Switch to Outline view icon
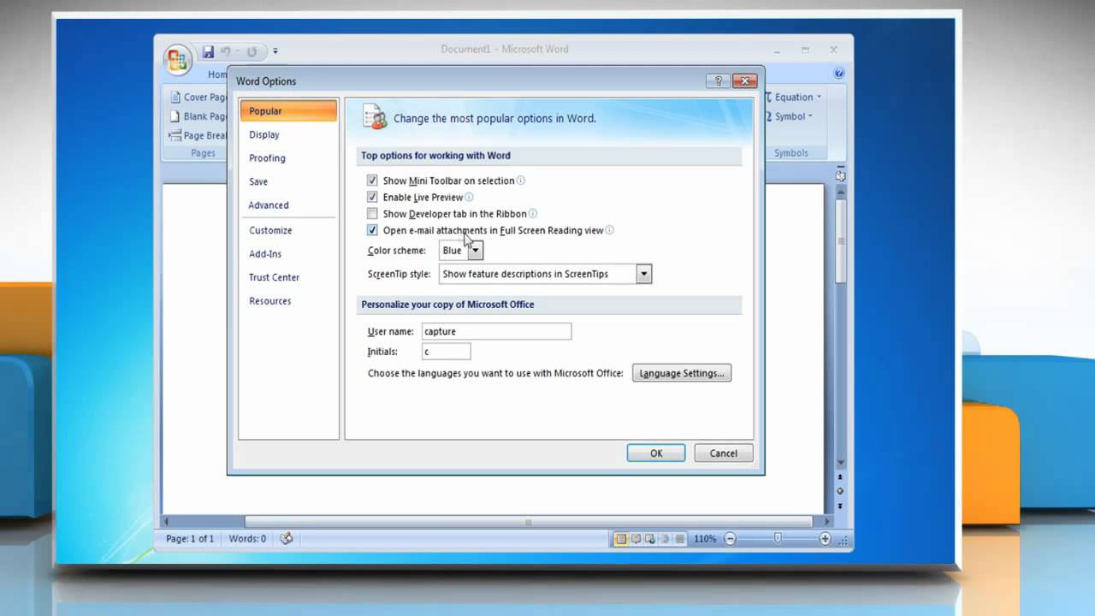 (x=666, y=539)
